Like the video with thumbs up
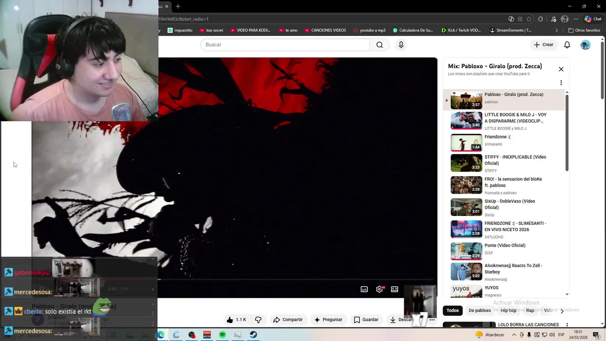Image resolution: width=606 pixels, height=341 pixels. click(236, 320)
